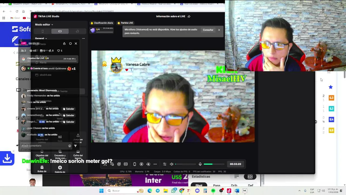Open Objetivo del LIVE tool
346x195 pixels.
(x=42, y=154)
